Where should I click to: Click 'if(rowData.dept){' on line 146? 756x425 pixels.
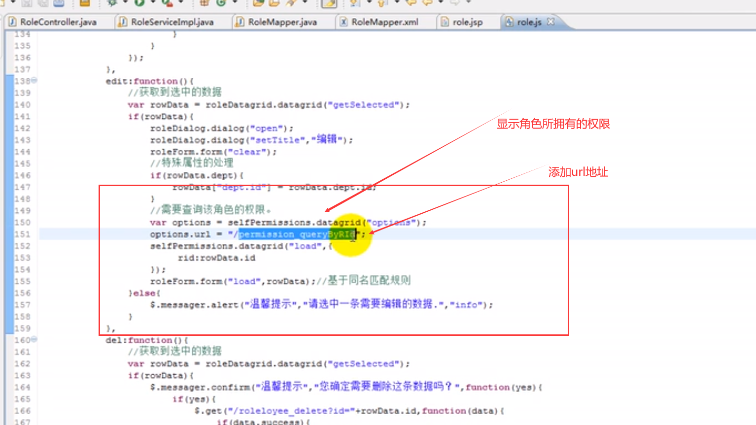click(197, 175)
